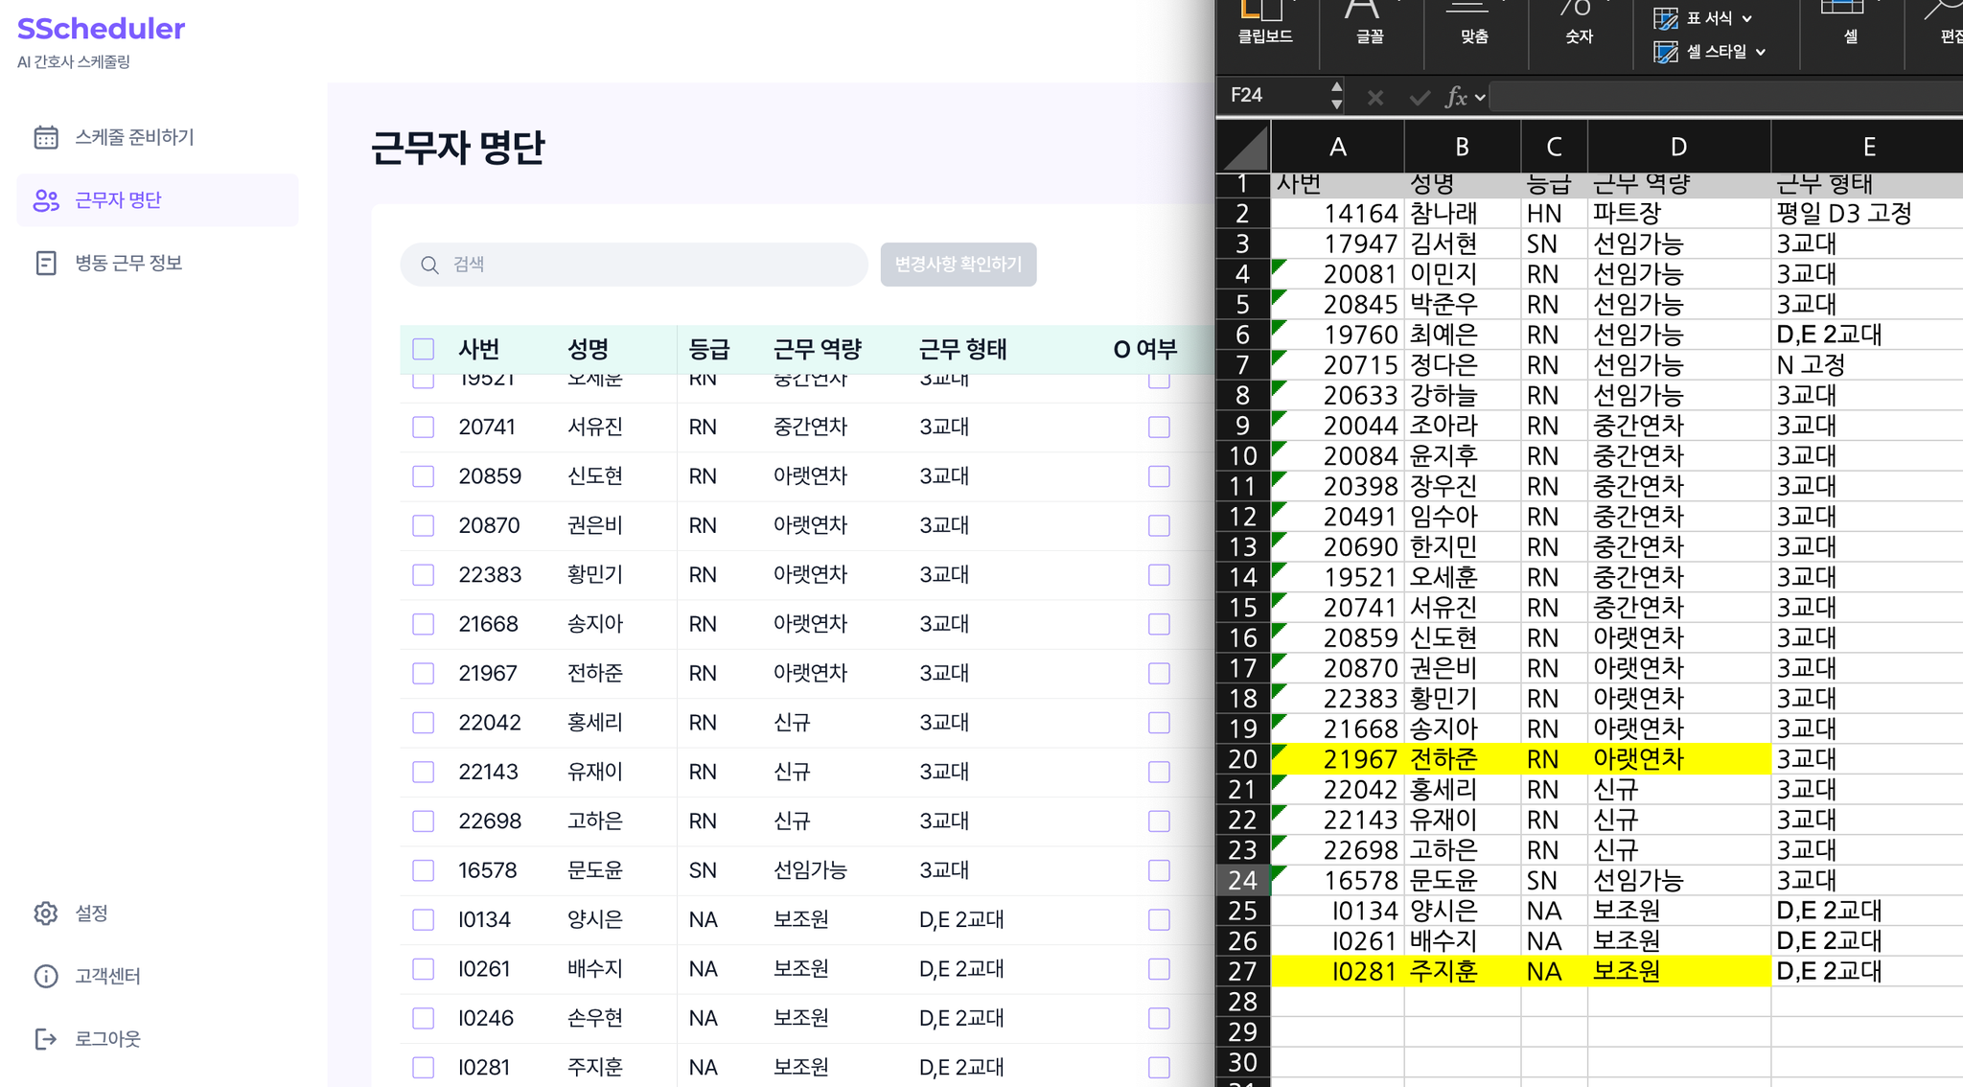Image resolution: width=1963 pixels, height=1087 pixels.
Task: Click cancel X icon in formula bar
Action: 1375,97
